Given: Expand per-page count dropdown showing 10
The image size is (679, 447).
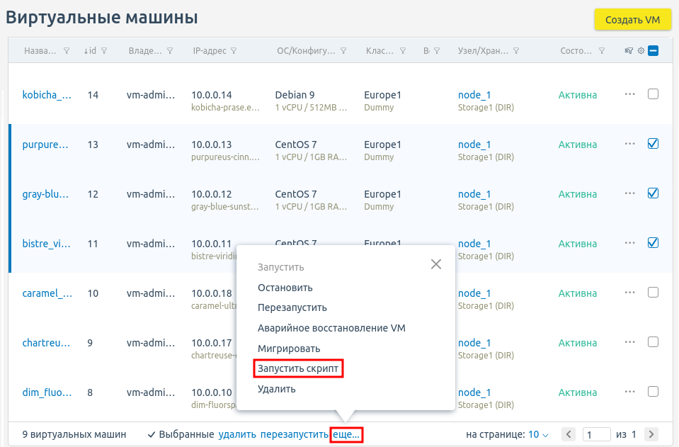Looking at the screenshot, I should 538,434.
